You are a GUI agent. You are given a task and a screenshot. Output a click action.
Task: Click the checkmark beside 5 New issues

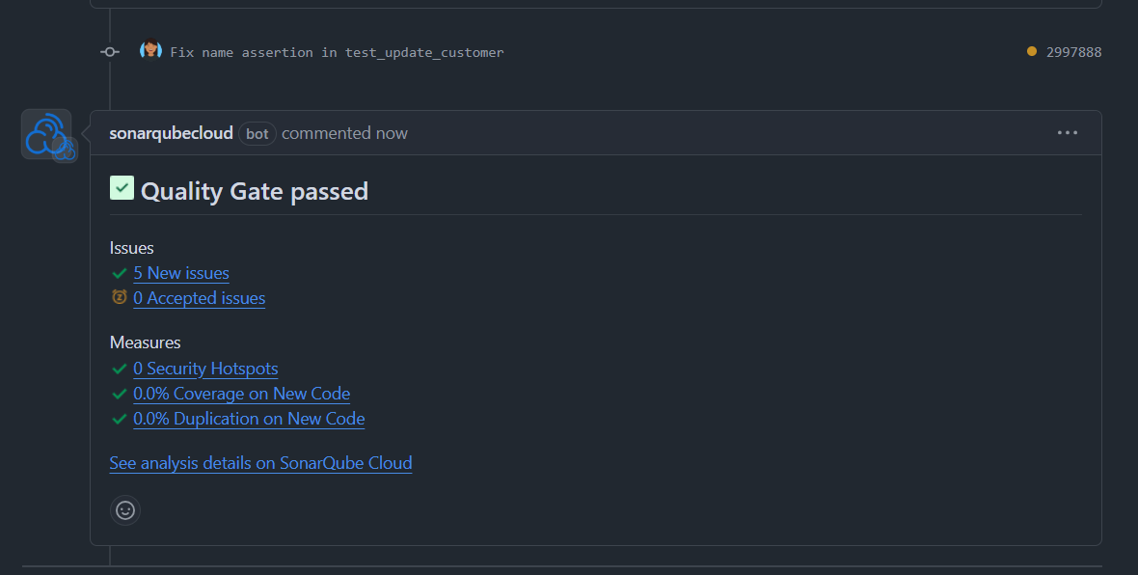(120, 273)
